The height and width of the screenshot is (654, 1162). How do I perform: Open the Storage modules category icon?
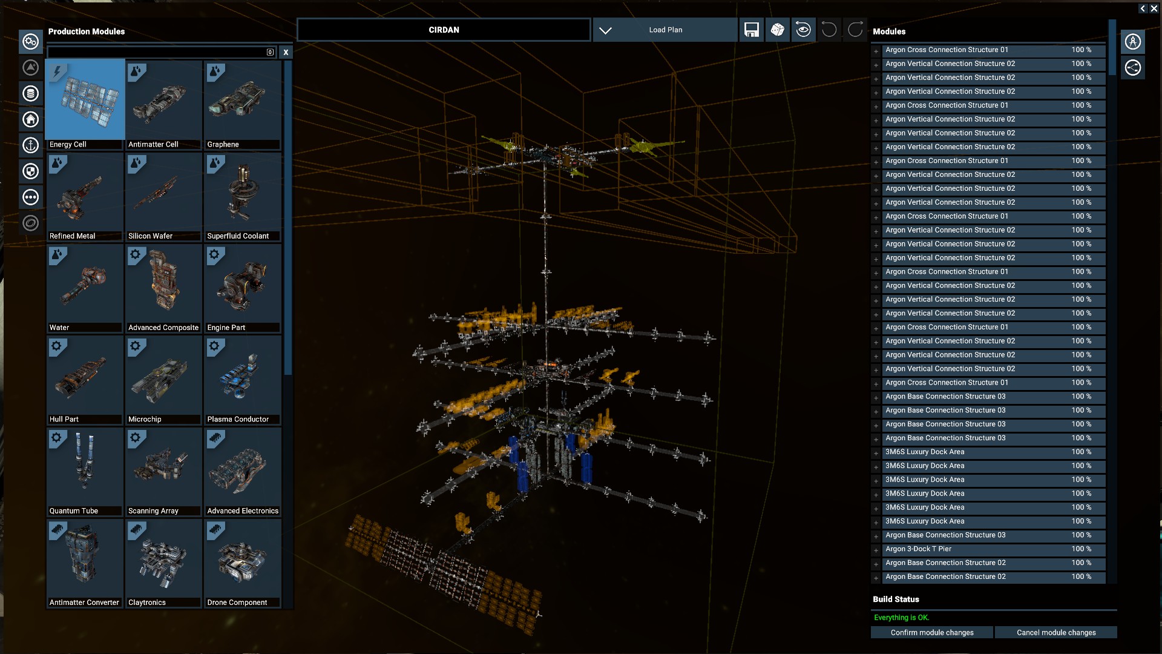click(x=31, y=93)
